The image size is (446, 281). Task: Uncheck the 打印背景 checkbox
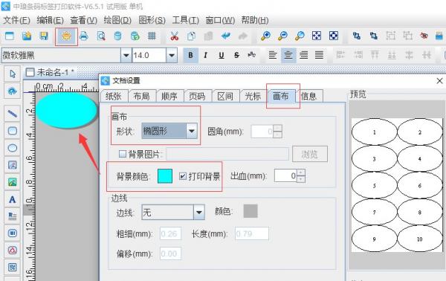[x=183, y=176]
